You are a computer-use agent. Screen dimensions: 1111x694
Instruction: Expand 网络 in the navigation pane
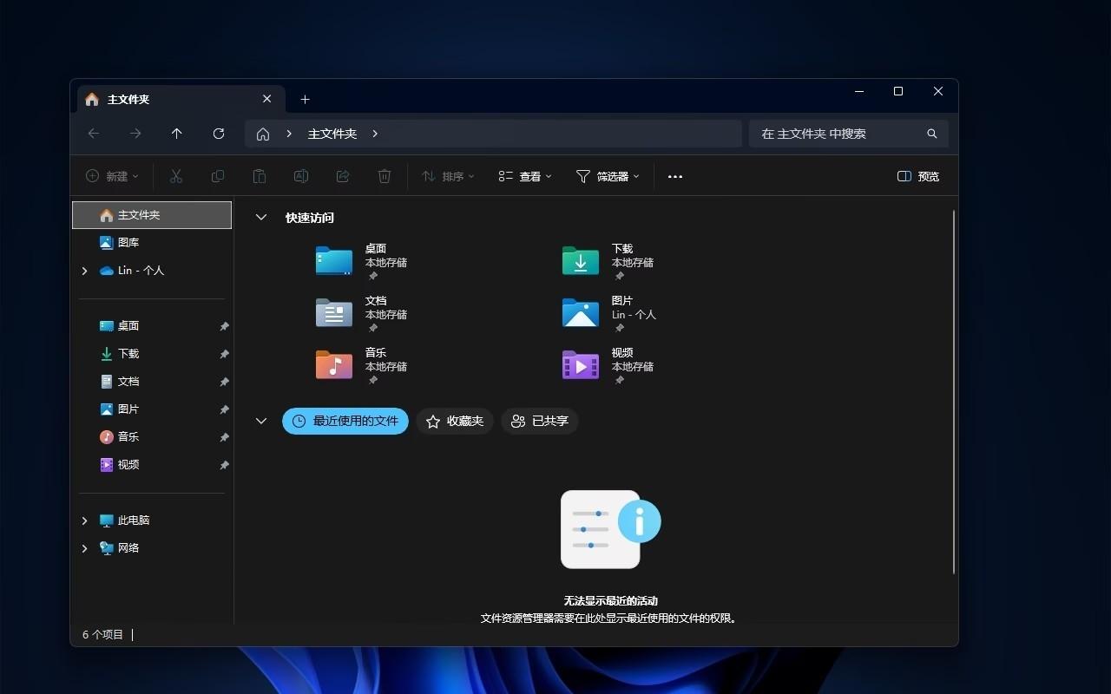(x=84, y=548)
